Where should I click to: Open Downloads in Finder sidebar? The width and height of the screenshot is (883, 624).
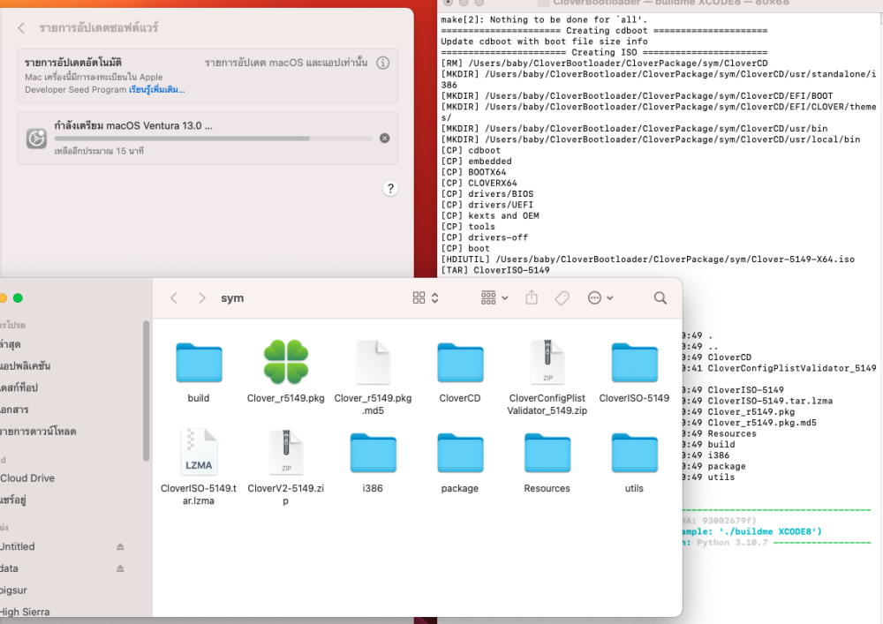pyautogui.click(x=38, y=432)
